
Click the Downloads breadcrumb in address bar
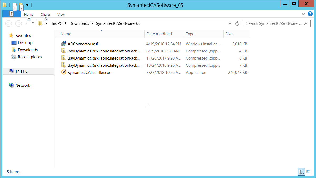79,23
